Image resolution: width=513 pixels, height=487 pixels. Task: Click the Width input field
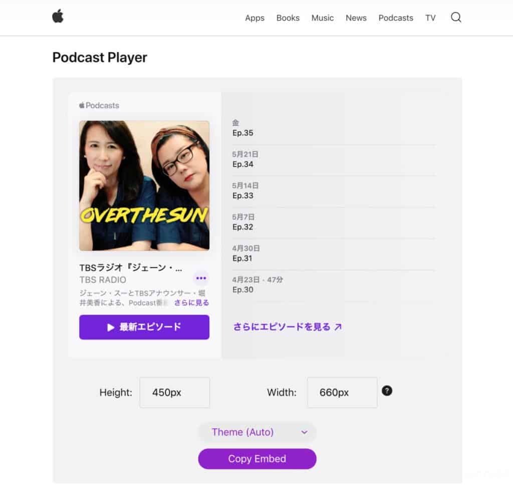coord(342,392)
